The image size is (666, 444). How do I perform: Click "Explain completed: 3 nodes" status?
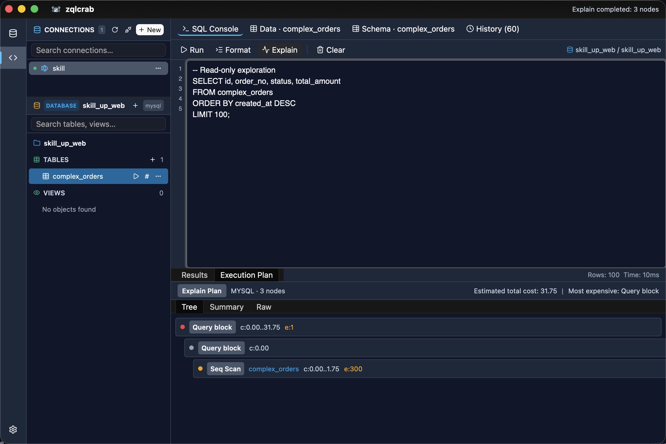coord(615,9)
